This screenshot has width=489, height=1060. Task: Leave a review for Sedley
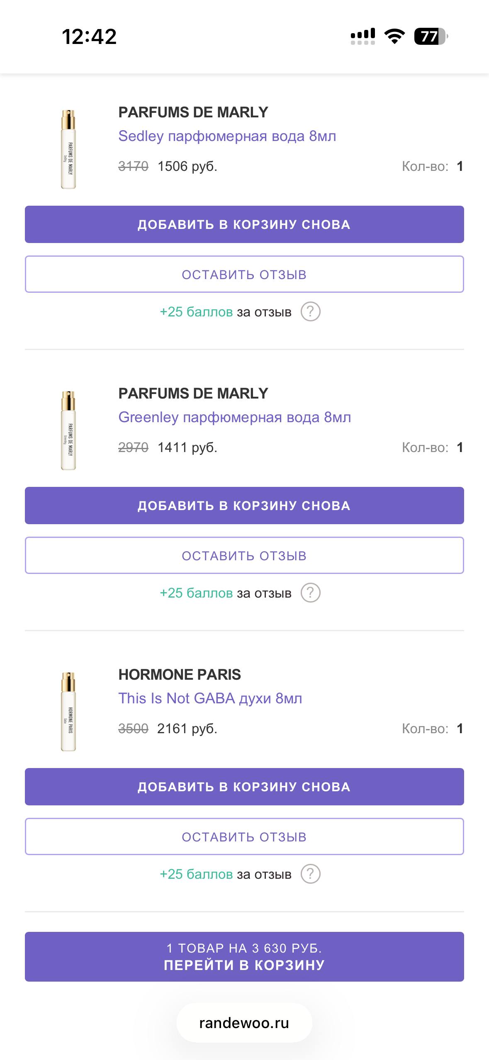coord(244,274)
